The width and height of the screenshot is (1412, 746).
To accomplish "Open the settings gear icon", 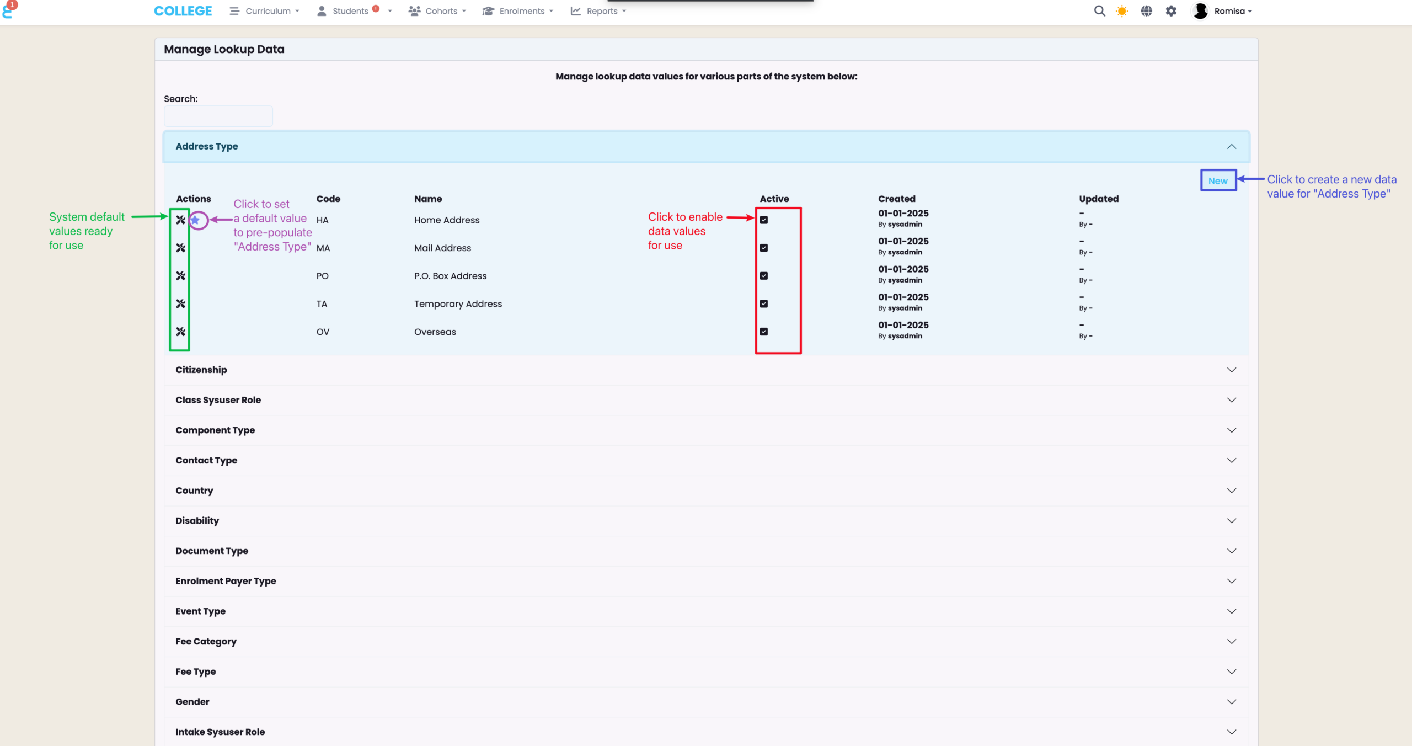I will 1171,11.
